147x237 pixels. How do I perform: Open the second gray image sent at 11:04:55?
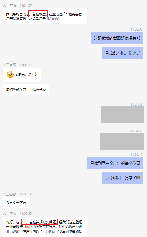click(x=122, y=142)
